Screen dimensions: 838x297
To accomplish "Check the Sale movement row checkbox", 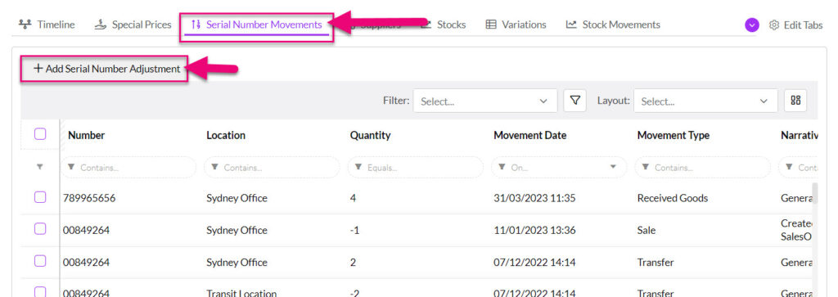I will tap(40, 229).
